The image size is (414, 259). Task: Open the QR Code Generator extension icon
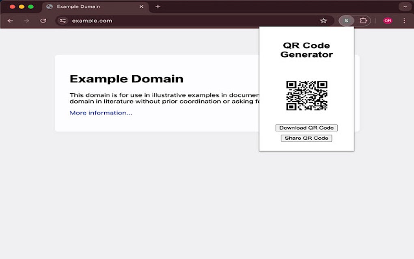coord(388,20)
